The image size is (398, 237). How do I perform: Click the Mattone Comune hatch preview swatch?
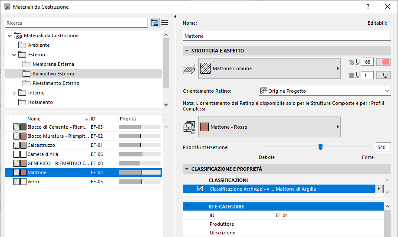pos(205,68)
